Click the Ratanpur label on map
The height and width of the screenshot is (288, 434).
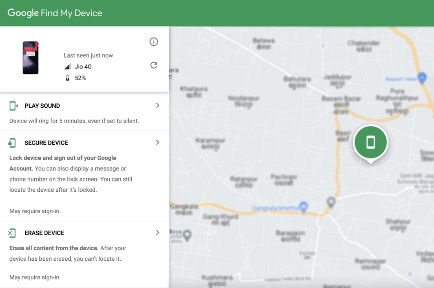(x=244, y=182)
